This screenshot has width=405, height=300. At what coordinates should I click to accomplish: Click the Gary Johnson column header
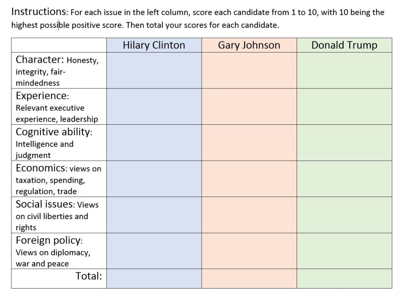[x=249, y=45]
